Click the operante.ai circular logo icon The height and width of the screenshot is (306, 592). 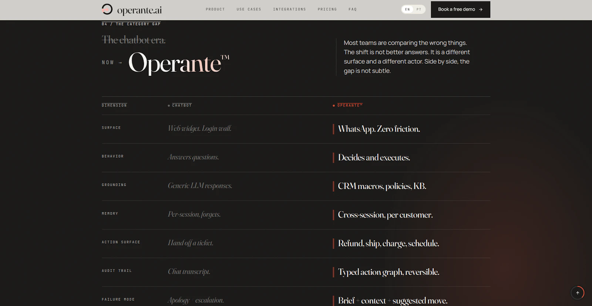[x=107, y=9]
